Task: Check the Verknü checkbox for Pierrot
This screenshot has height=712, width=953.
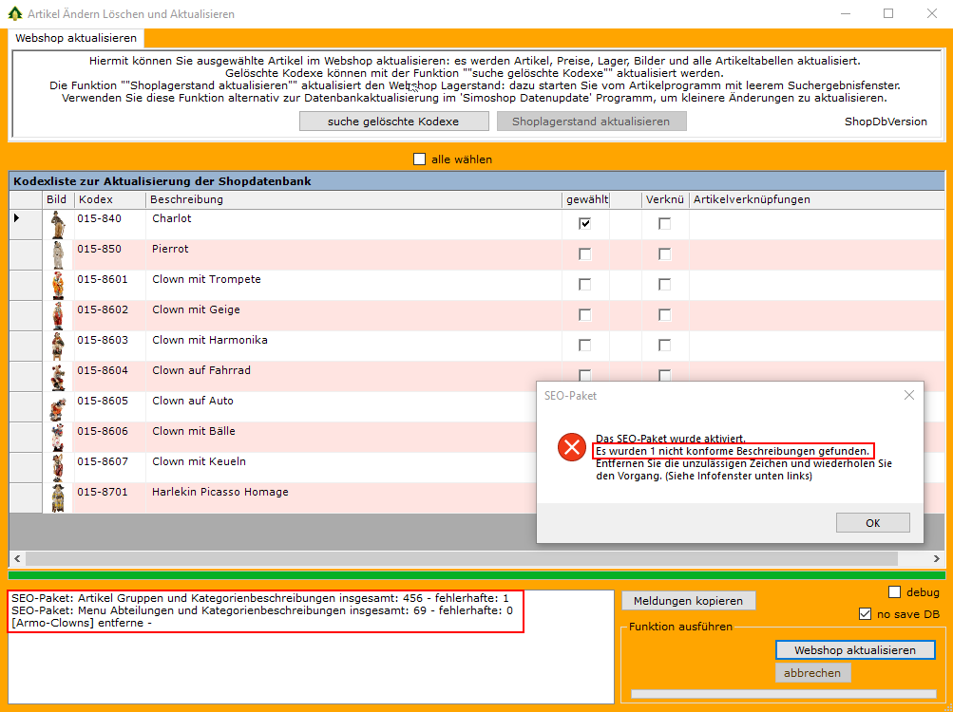Action: click(664, 254)
